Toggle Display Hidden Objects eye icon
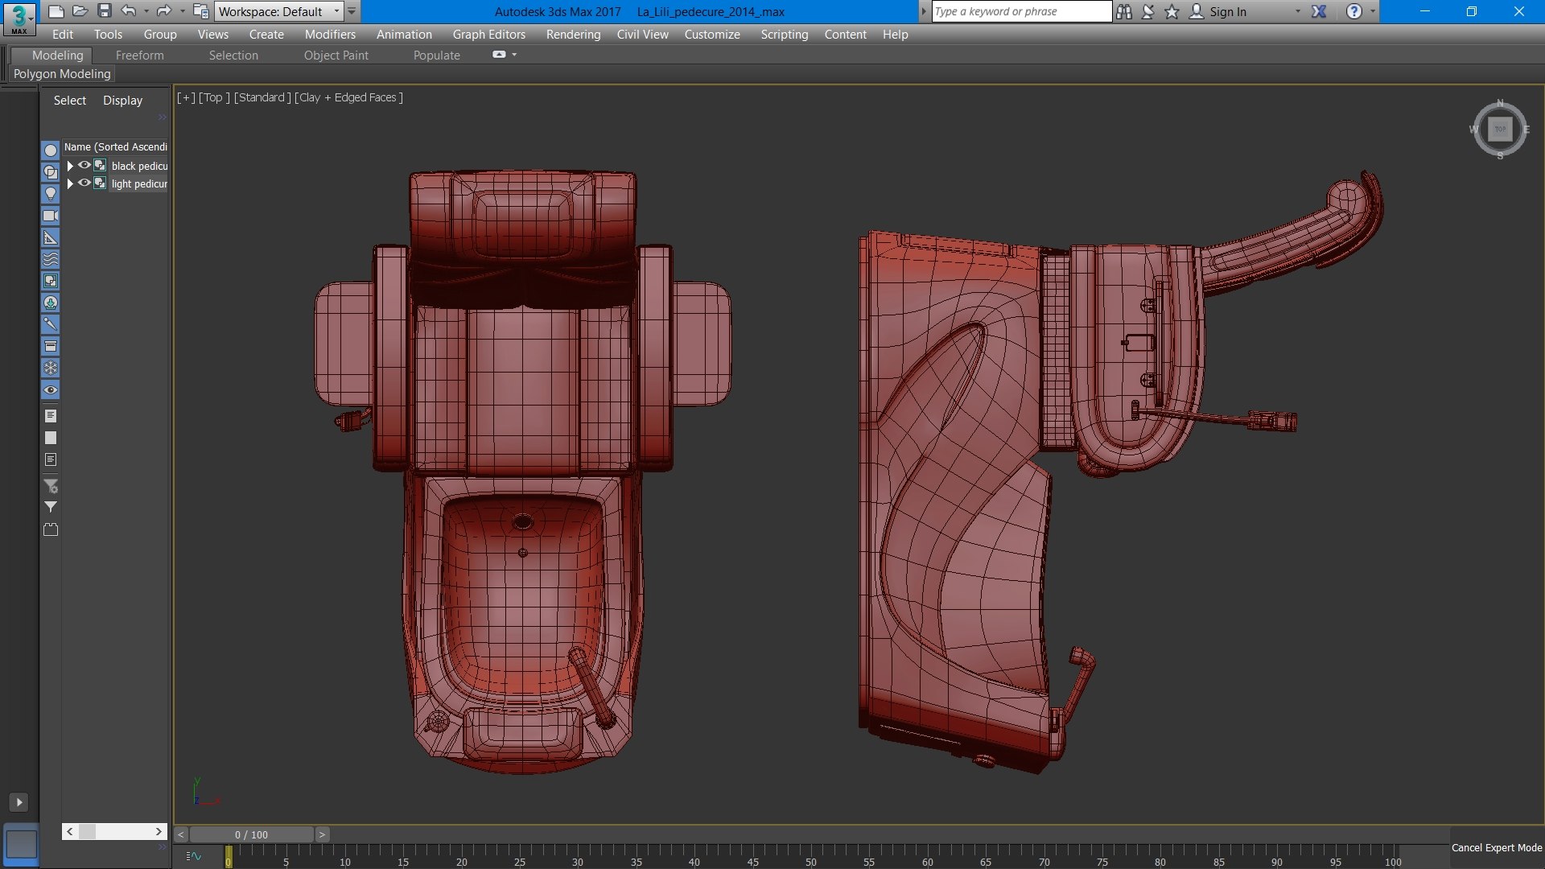This screenshot has height=869, width=1545. 51,389
